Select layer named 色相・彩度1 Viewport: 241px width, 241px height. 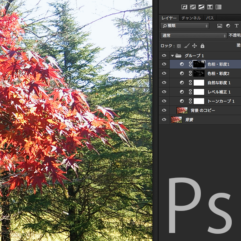(219, 64)
